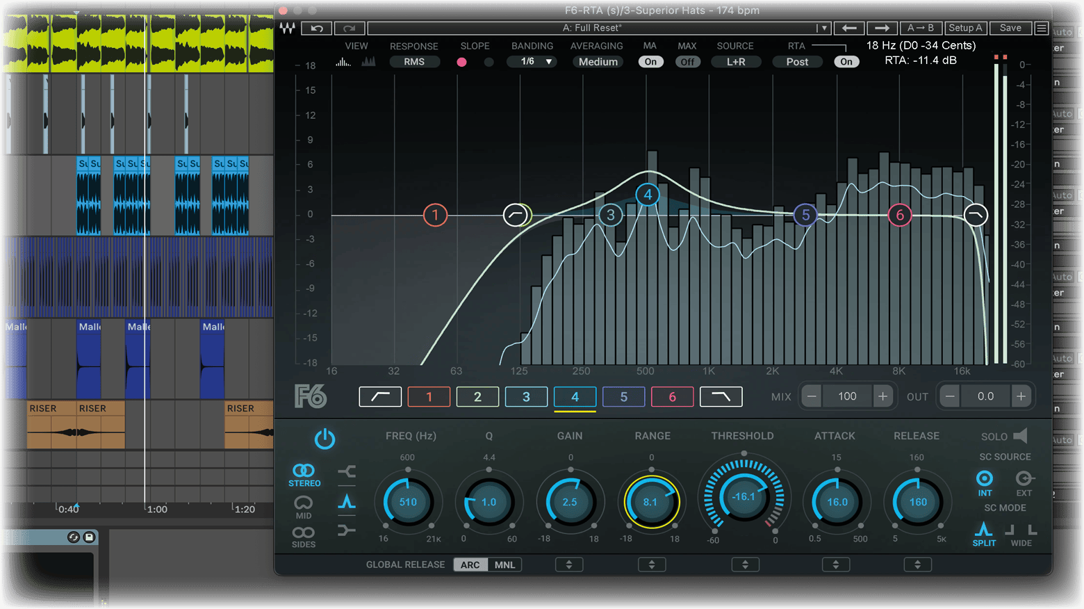Select band 2 tab
Image resolution: width=1084 pixels, height=609 pixels.
click(x=477, y=396)
